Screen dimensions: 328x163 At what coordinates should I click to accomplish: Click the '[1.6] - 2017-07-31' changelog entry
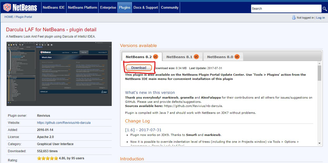point(143,130)
